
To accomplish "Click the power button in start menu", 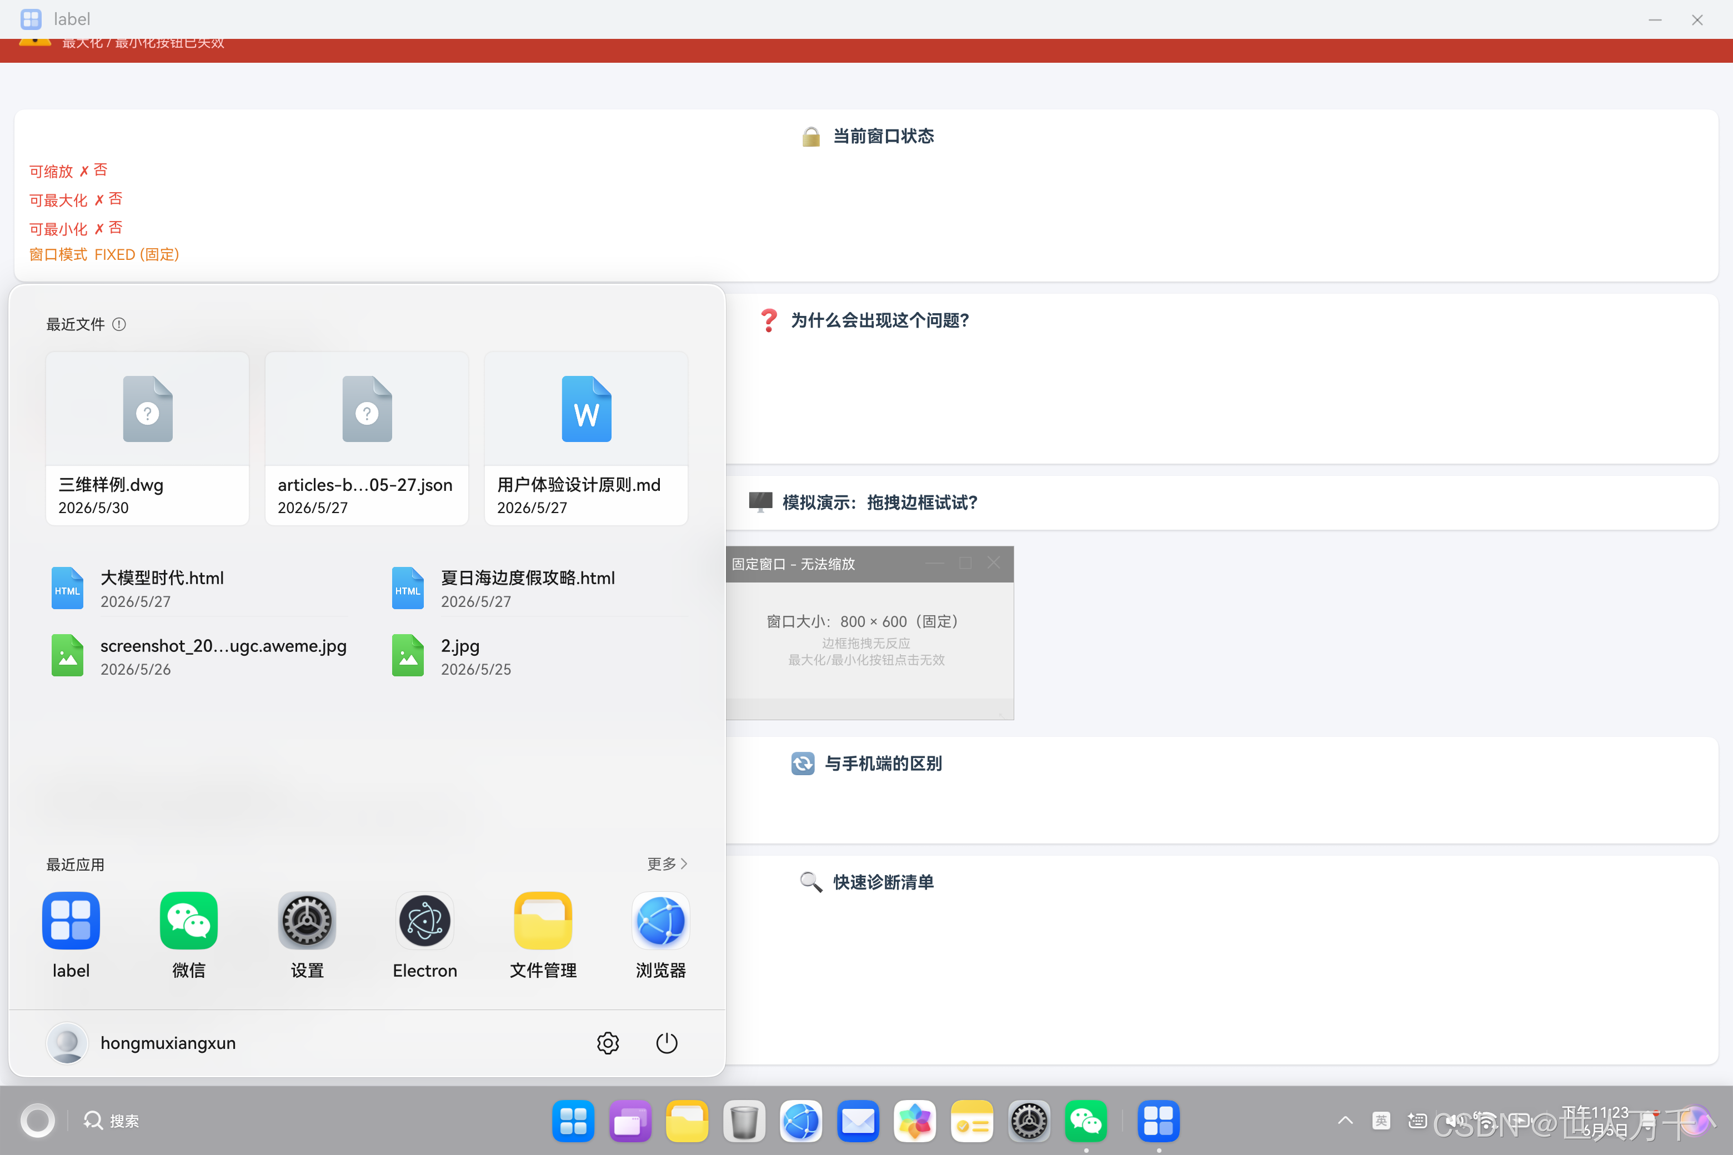I will tap(667, 1043).
